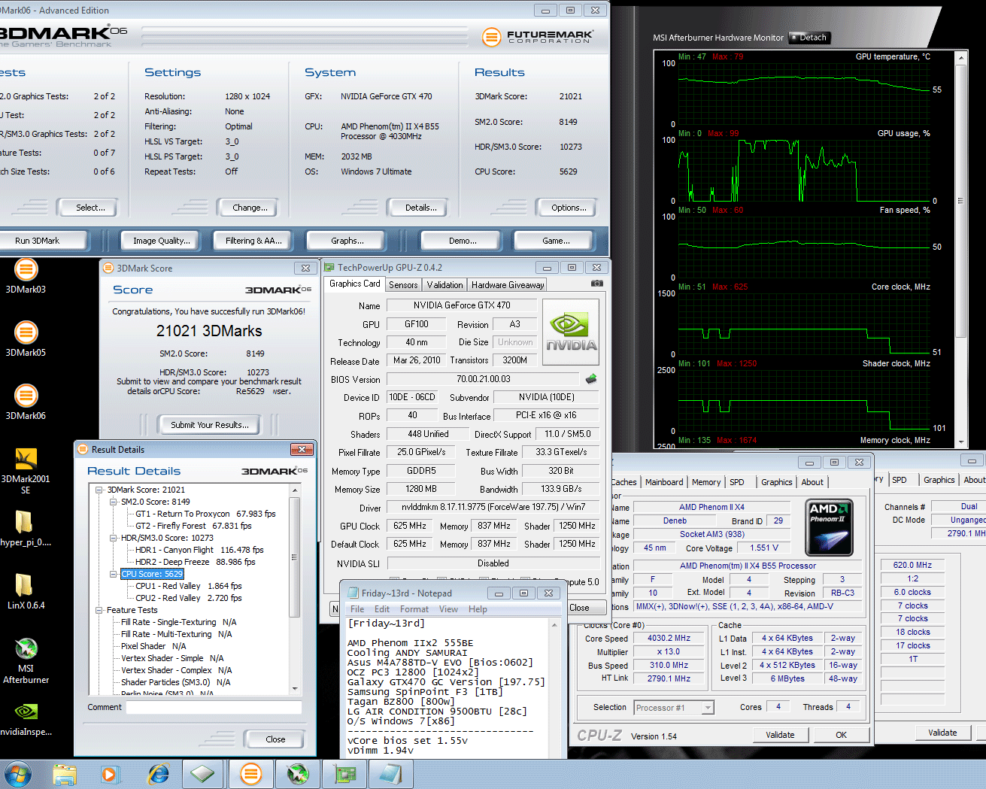Click the Run 3DMark button
The image size is (986, 789).
(38, 241)
